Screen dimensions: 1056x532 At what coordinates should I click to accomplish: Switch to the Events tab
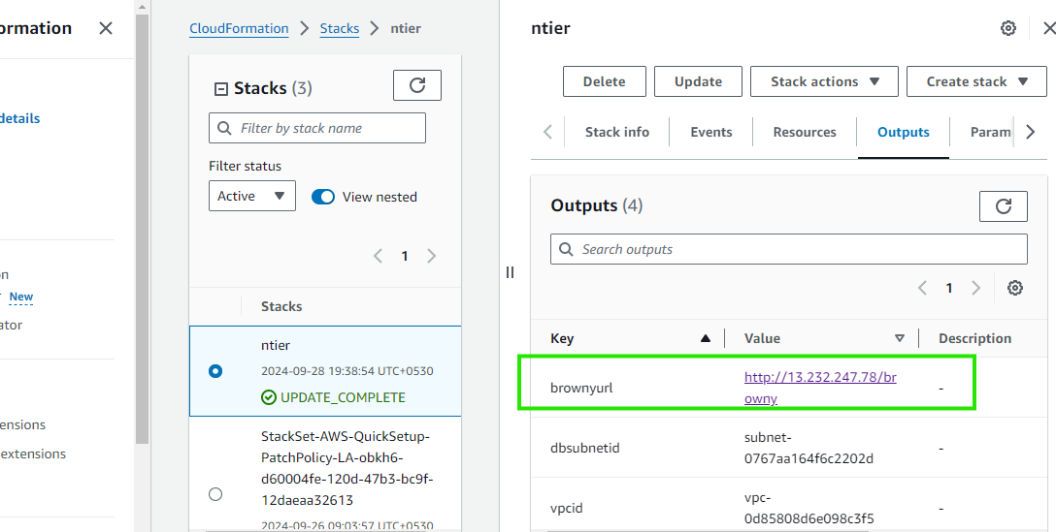[711, 132]
